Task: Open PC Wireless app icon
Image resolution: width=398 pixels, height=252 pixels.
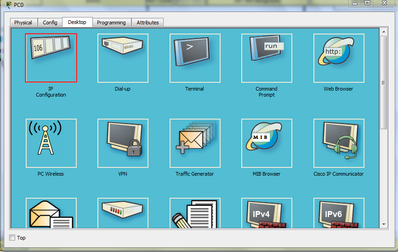Action: (51, 143)
